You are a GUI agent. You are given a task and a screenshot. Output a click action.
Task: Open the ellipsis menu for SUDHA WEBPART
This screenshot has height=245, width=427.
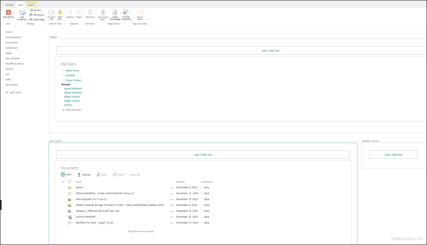tap(172, 217)
